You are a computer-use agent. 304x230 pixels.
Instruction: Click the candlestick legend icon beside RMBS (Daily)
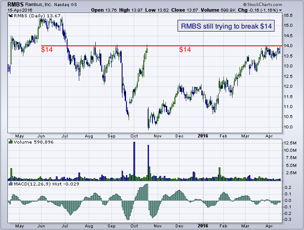11,16
